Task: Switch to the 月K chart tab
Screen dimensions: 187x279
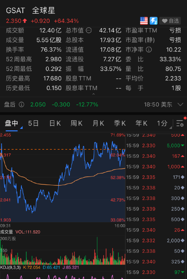Action: click(x=98, y=123)
